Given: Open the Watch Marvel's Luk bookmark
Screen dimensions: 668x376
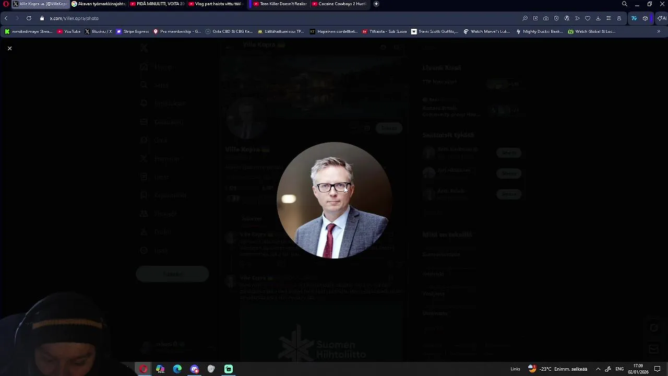Looking at the screenshot, I should coord(487,31).
